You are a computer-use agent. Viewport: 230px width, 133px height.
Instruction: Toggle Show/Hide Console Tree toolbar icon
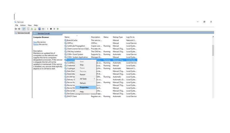click(24, 29)
